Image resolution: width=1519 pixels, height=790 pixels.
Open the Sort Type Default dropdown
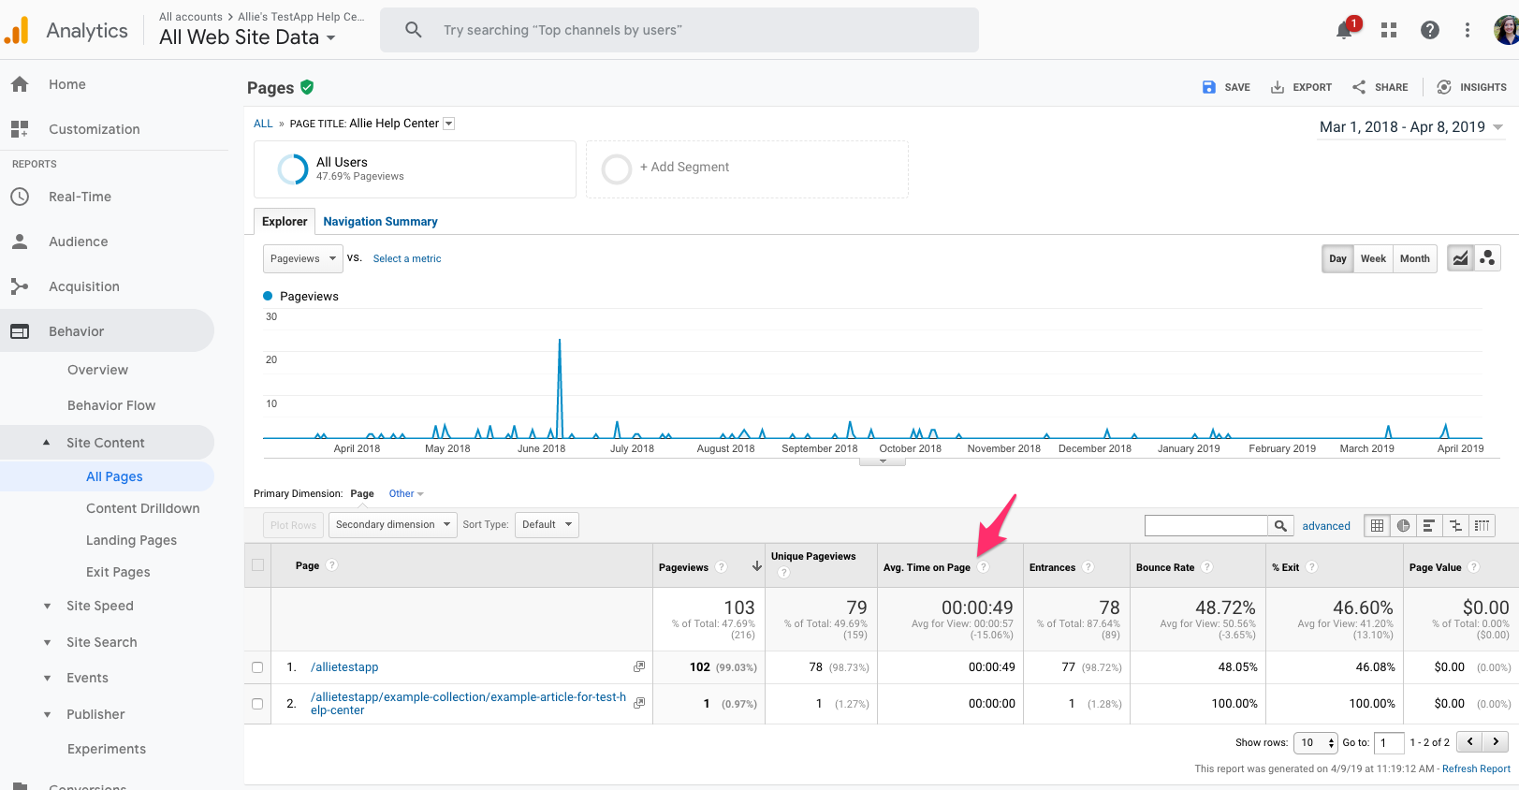click(547, 525)
